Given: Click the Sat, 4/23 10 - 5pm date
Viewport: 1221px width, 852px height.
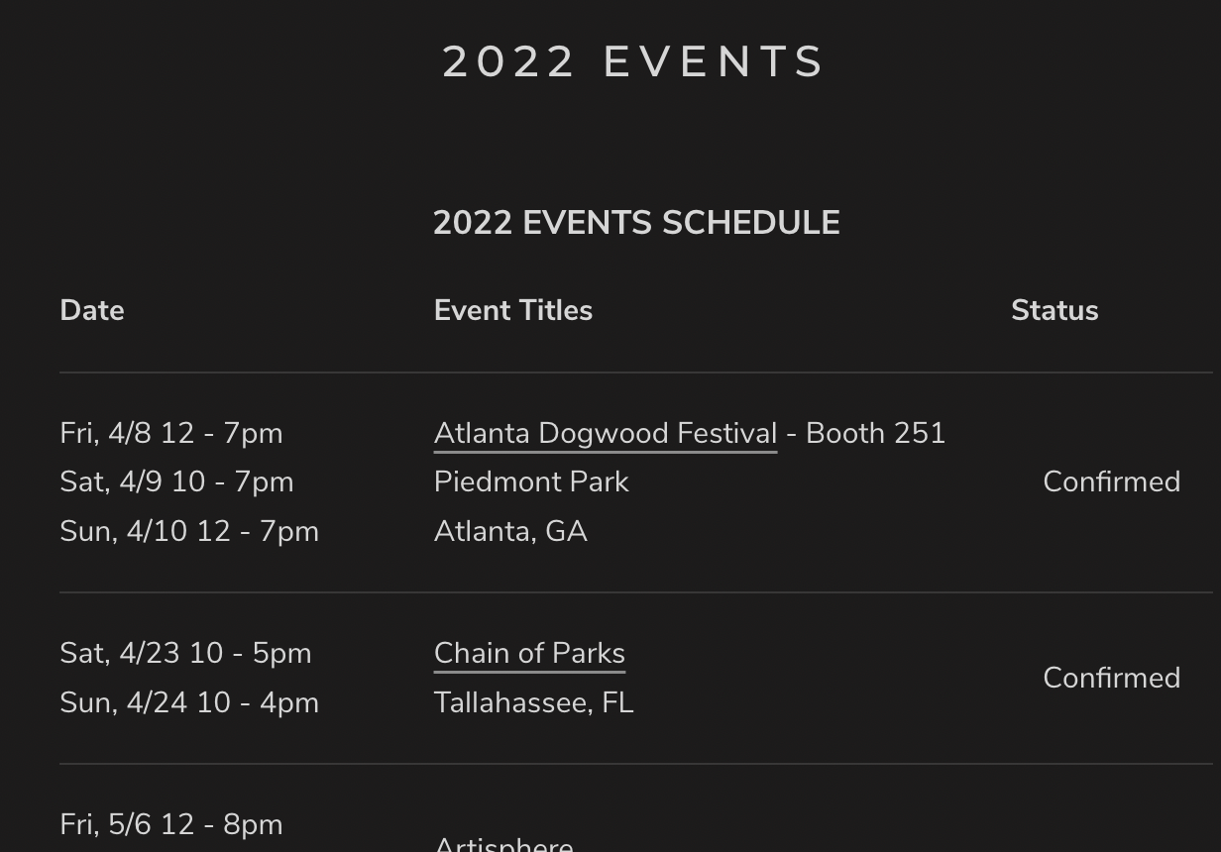Looking at the screenshot, I should click(x=185, y=654).
